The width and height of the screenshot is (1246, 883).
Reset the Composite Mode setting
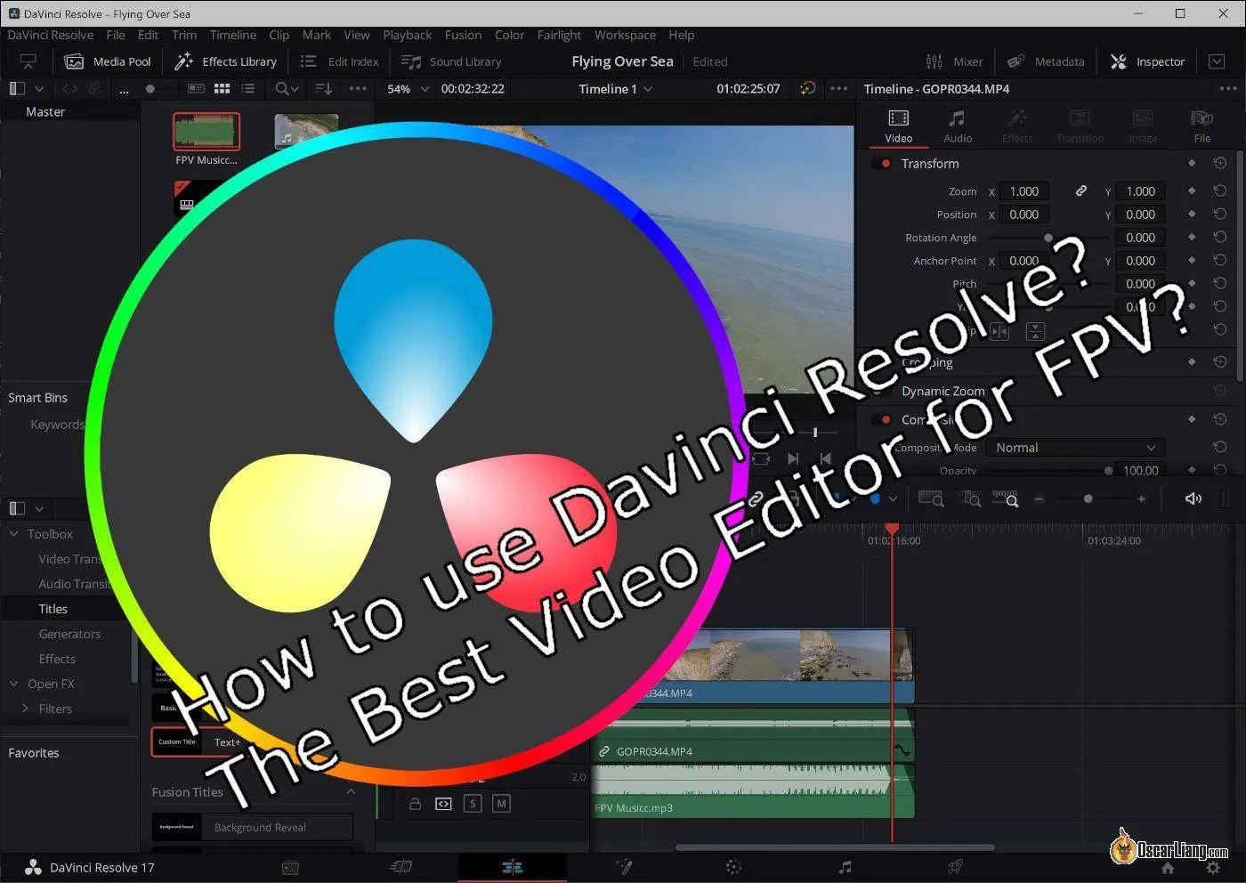tap(1220, 448)
